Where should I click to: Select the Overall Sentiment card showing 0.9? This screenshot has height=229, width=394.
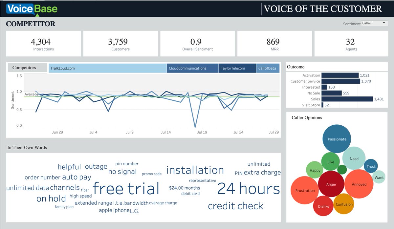point(197,43)
